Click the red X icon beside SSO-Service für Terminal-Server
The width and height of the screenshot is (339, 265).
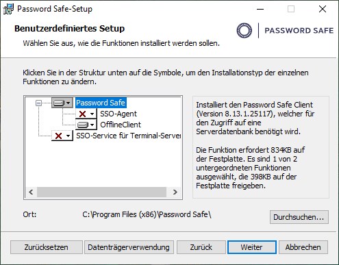point(58,136)
